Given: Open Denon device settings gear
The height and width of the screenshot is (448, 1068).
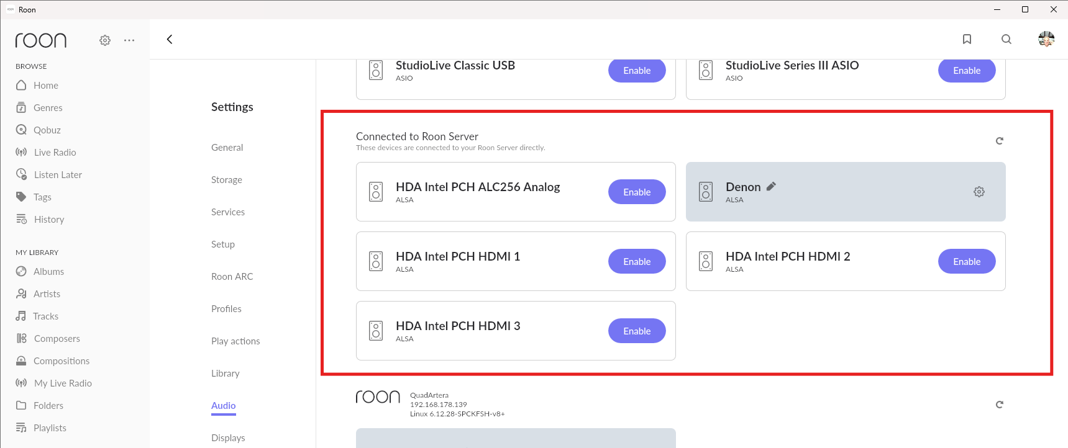Looking at the screenshot, I should [x=979, y=192].
